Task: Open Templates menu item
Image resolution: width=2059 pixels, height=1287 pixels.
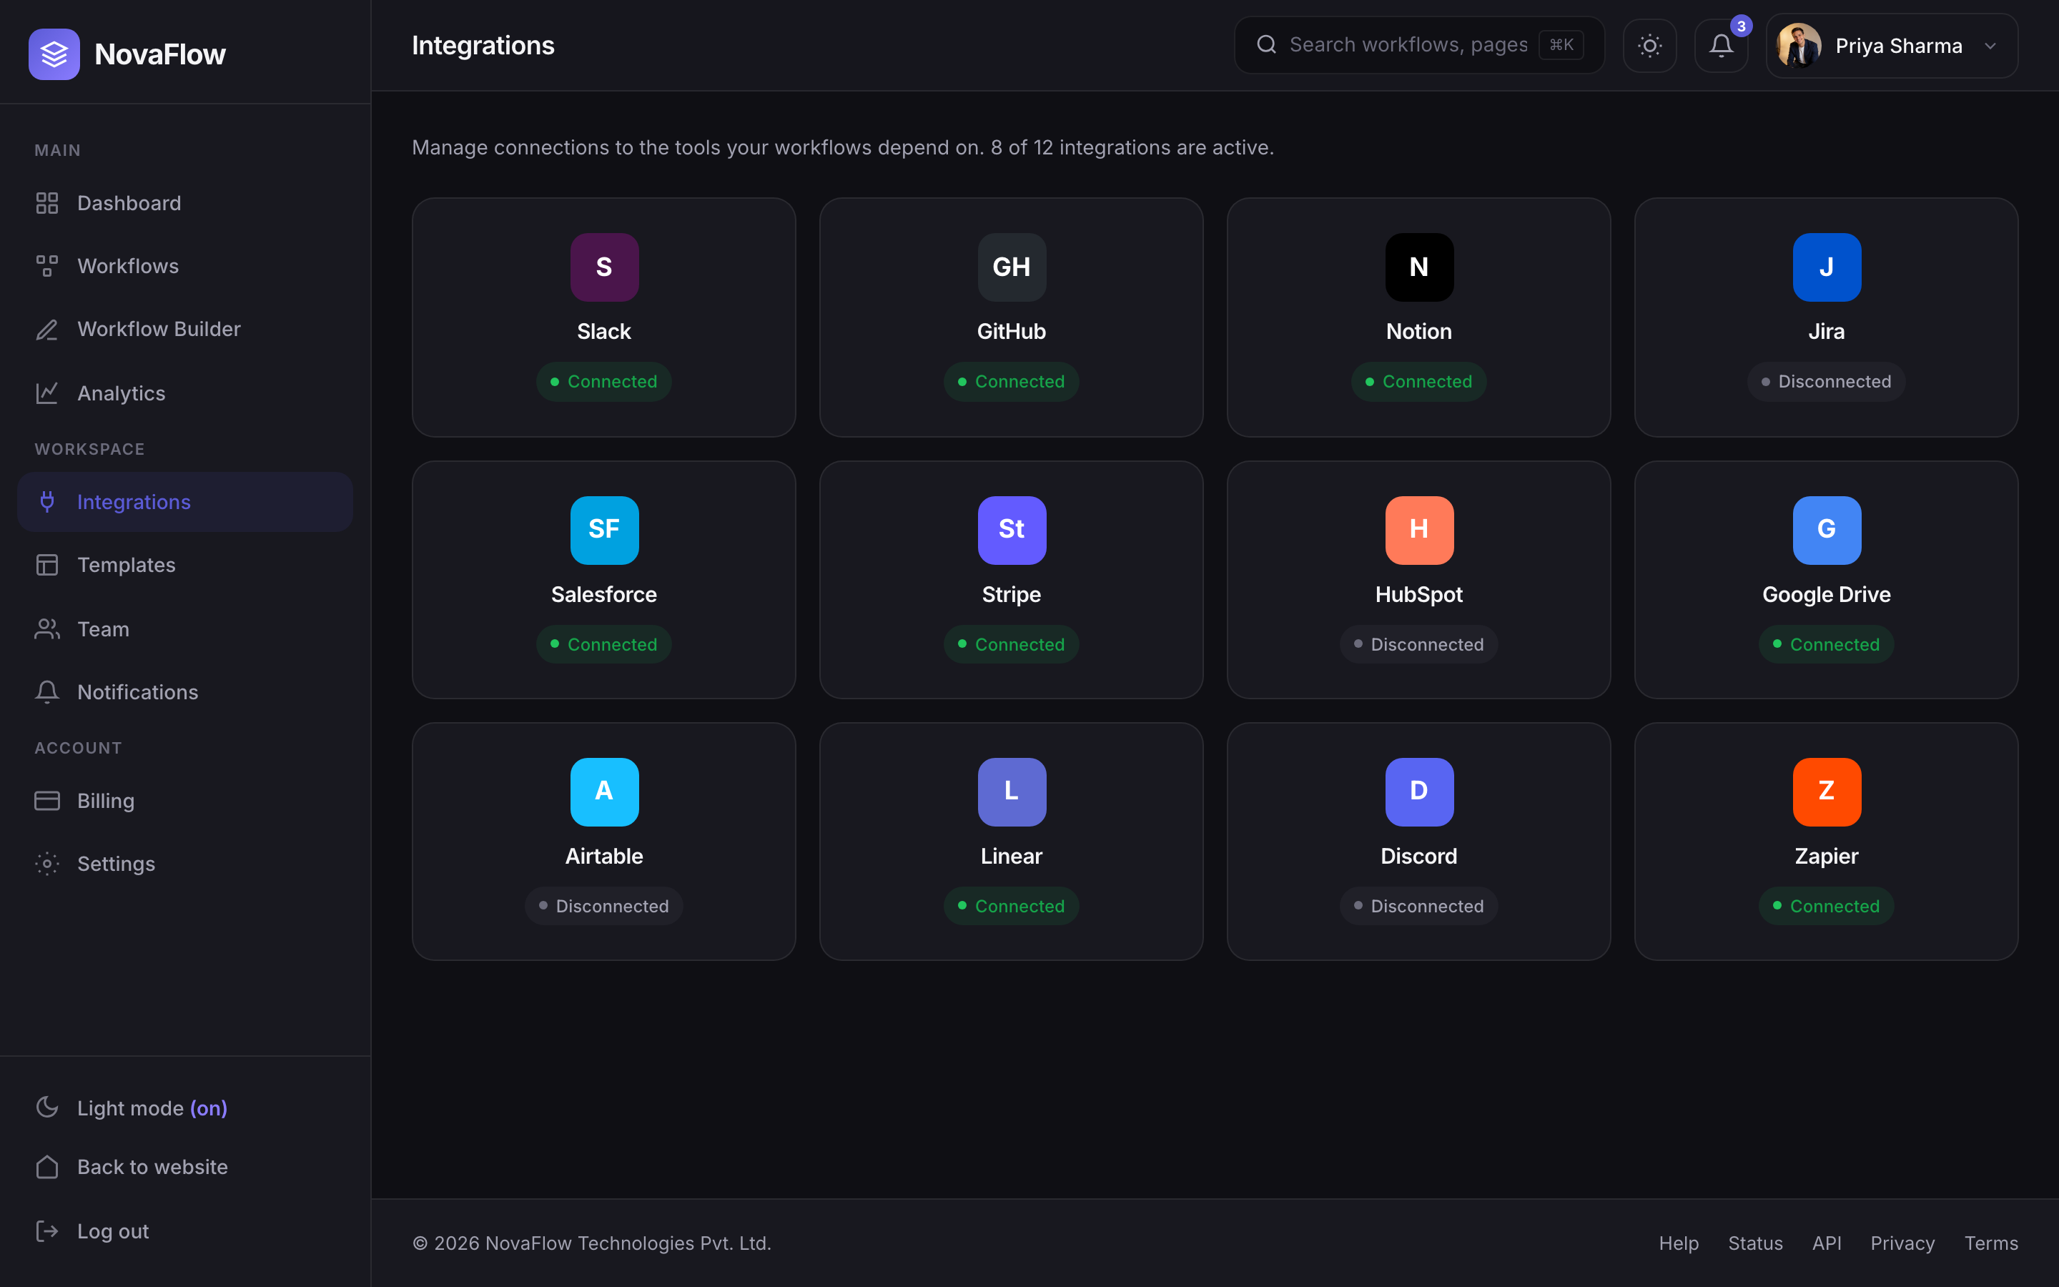Action: (184, 564)
